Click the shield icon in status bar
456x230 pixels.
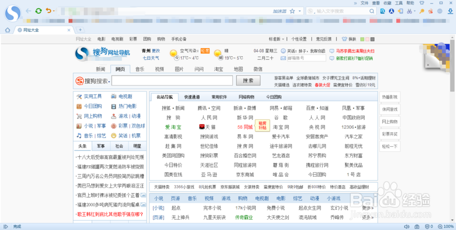[x=427, y=226]
